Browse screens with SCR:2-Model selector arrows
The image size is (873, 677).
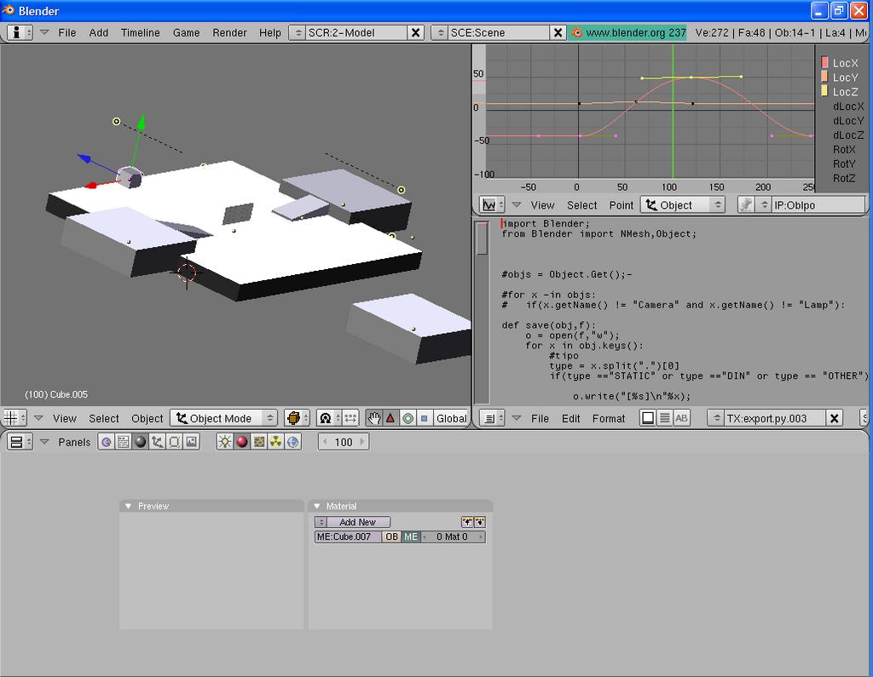[x=298, y=32]
